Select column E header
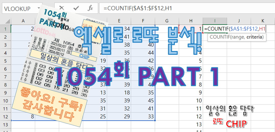 [x=119, y=21]
